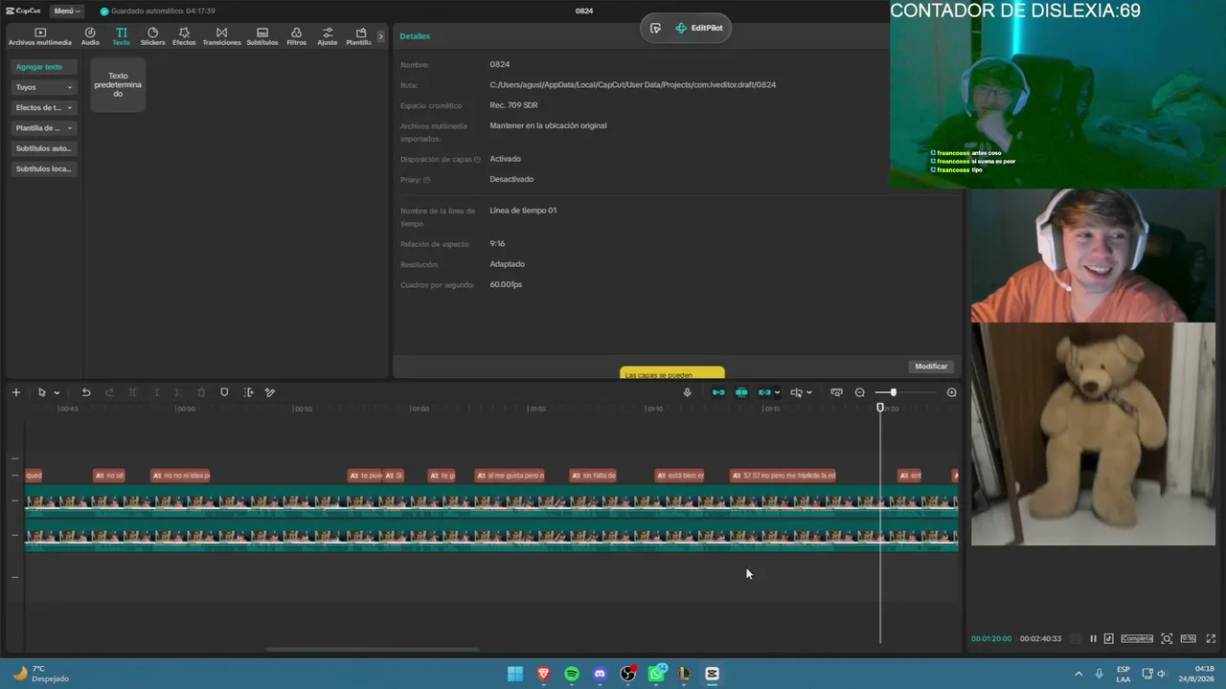
Task: Click the playhead marker
Action: [880, 409]
